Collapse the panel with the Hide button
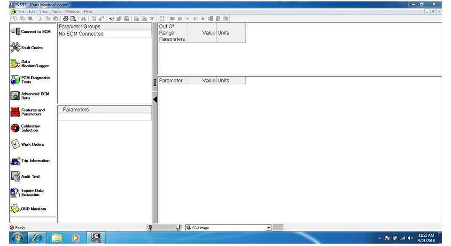451x246 pixels. click(155, 82)
